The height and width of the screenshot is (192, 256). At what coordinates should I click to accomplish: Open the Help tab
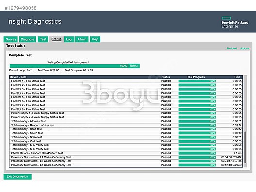(95, 39)
